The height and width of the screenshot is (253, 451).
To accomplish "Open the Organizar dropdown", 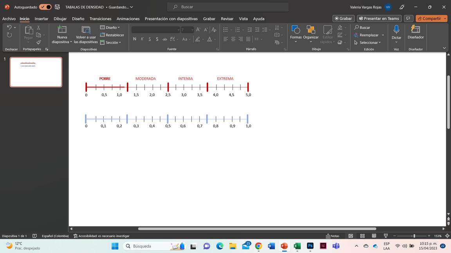I will (x=310, y=34).
